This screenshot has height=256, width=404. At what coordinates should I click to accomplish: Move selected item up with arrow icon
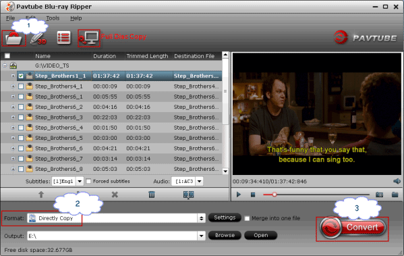click(x=41, y=195)
